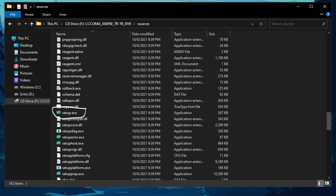
Task: Click the reagent.xml file icon
Action: (58, 64)
